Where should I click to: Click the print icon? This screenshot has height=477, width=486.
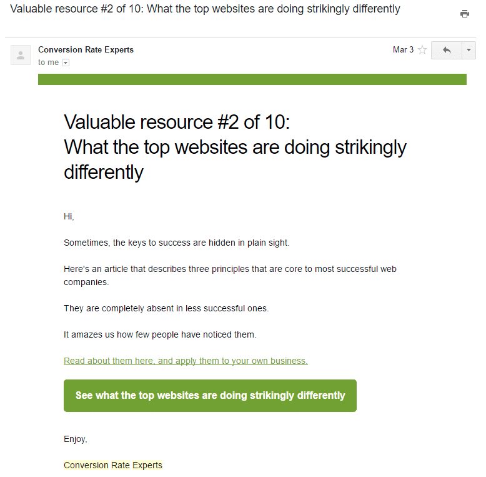(464, 14)
